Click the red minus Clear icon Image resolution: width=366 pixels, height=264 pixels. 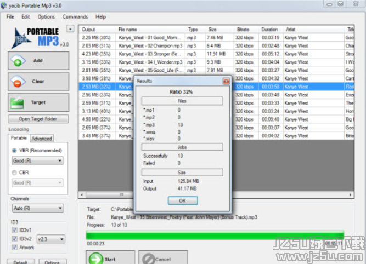18,82
